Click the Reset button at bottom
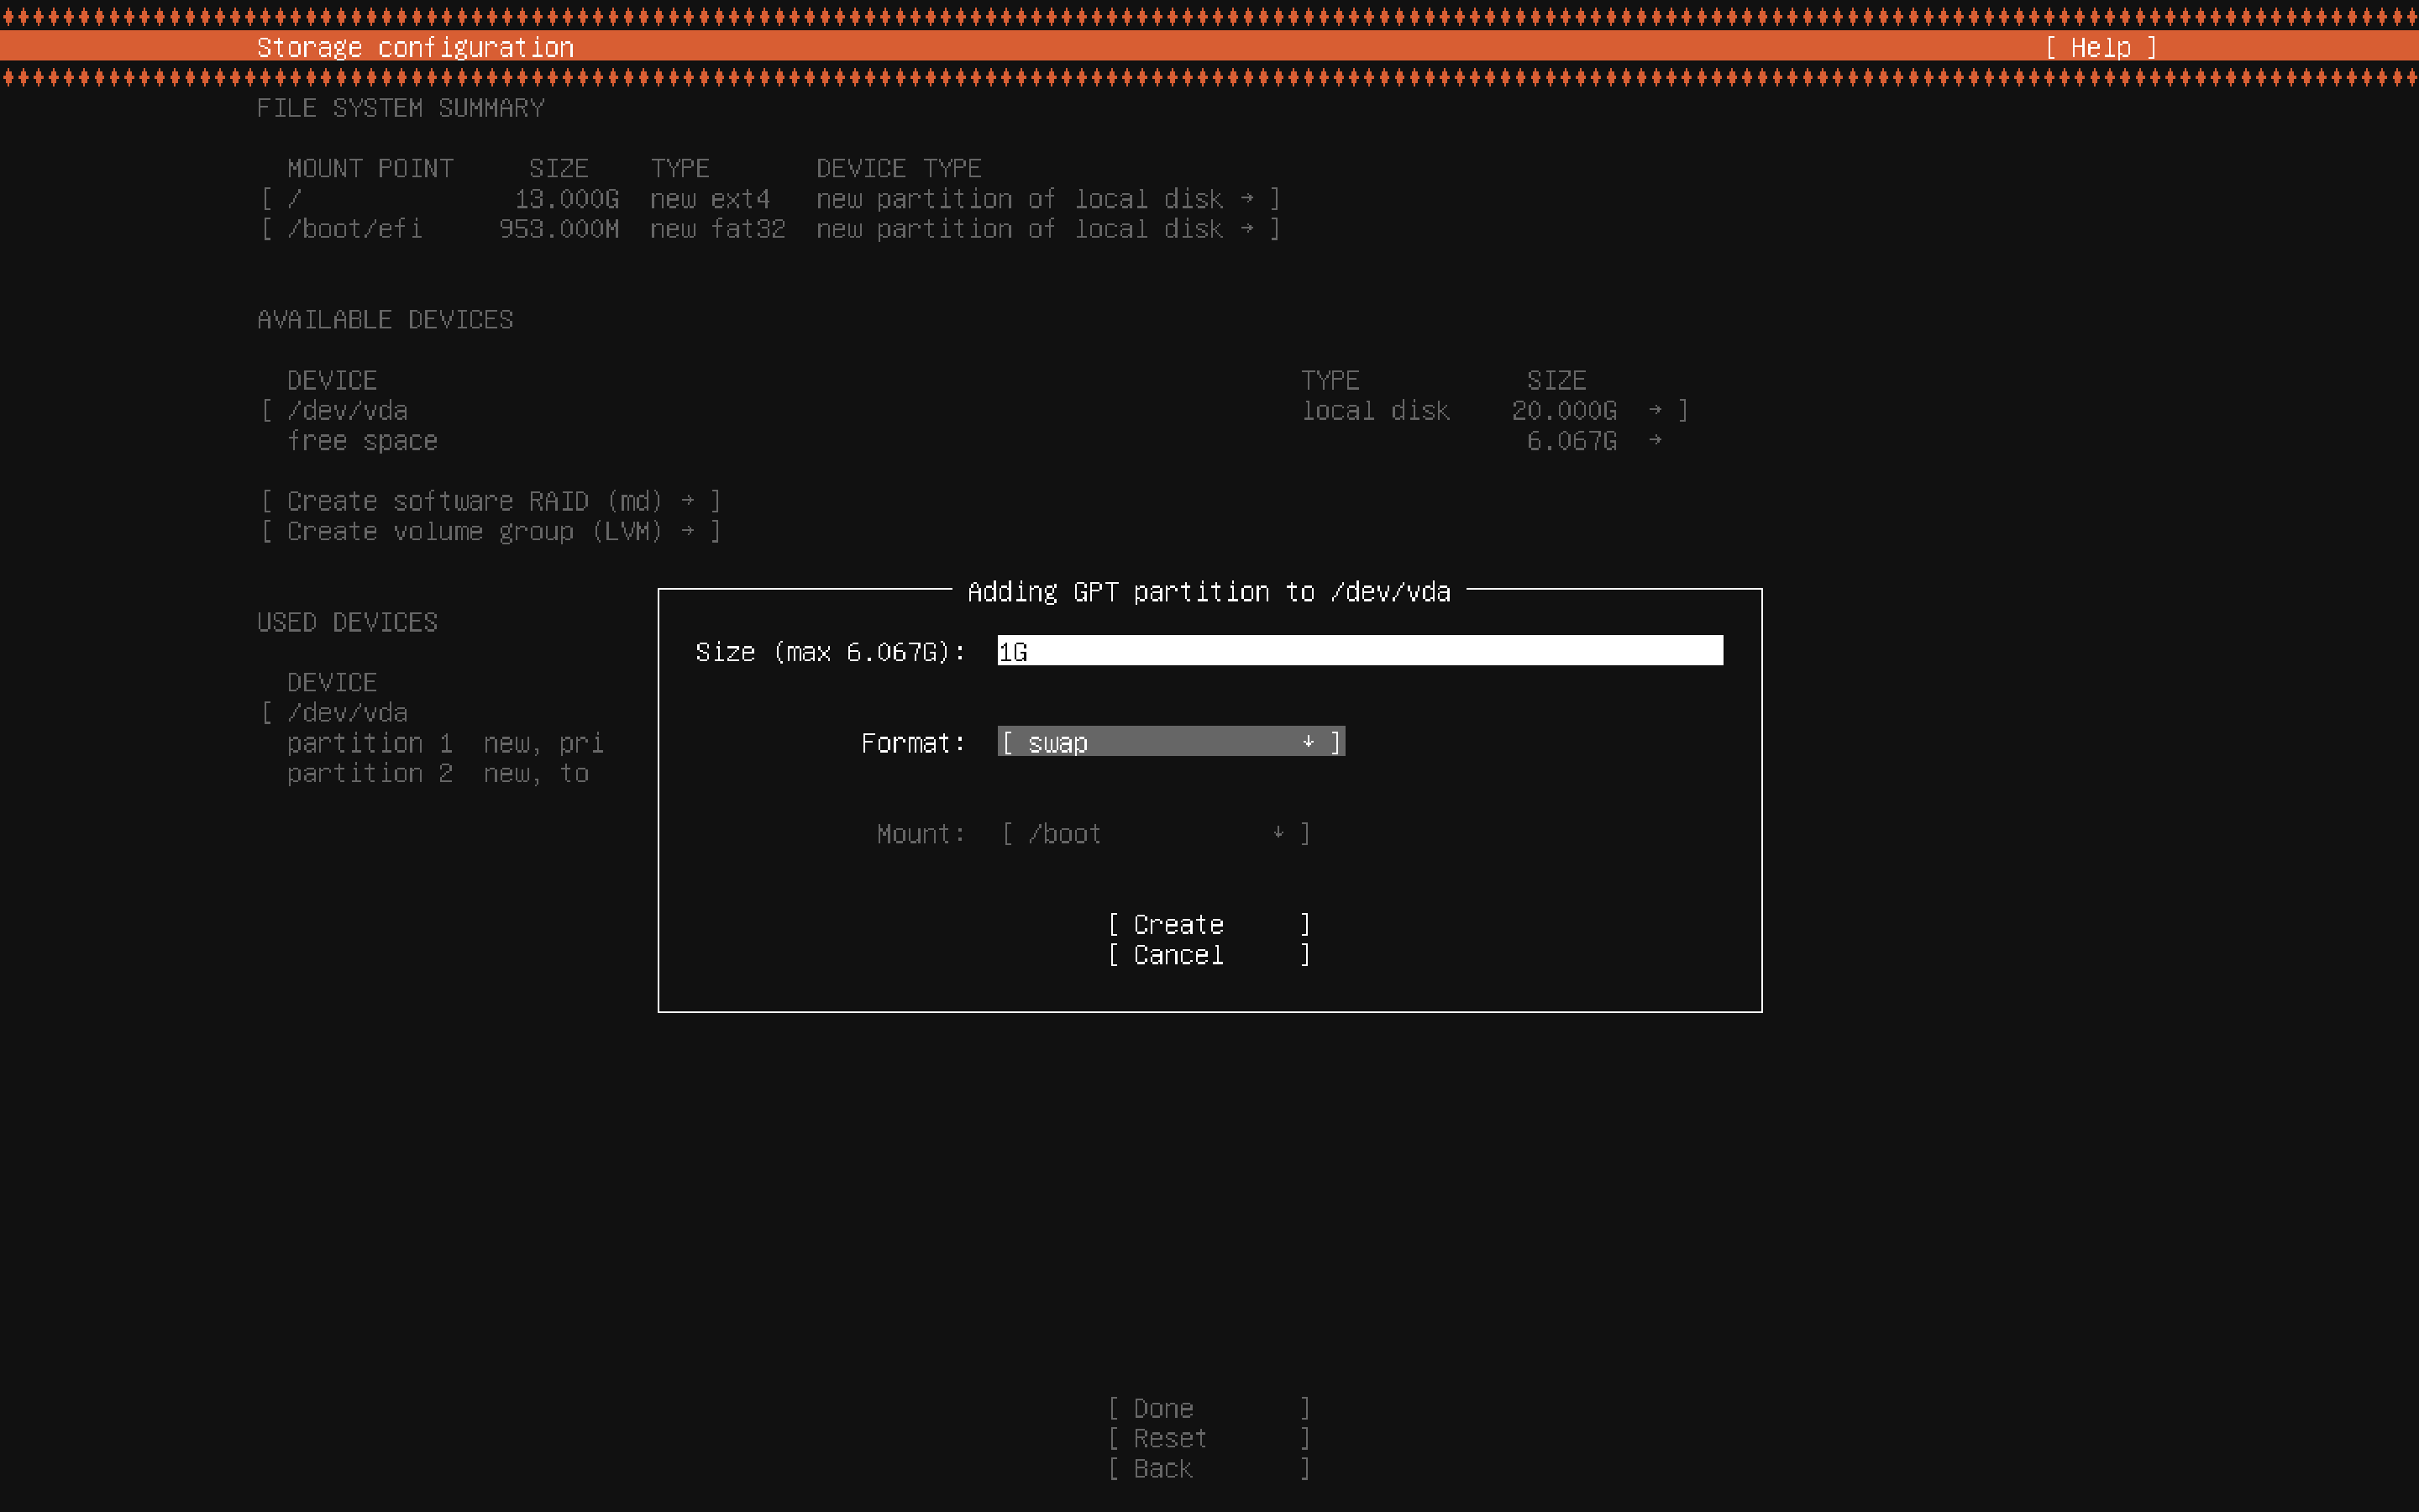 tap(1208, 1438)
